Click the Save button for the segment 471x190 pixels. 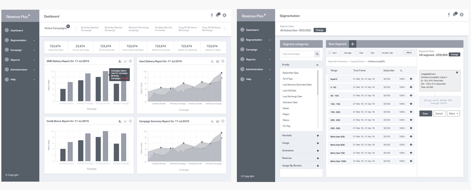pyautogui.click(x=425, y=114)
